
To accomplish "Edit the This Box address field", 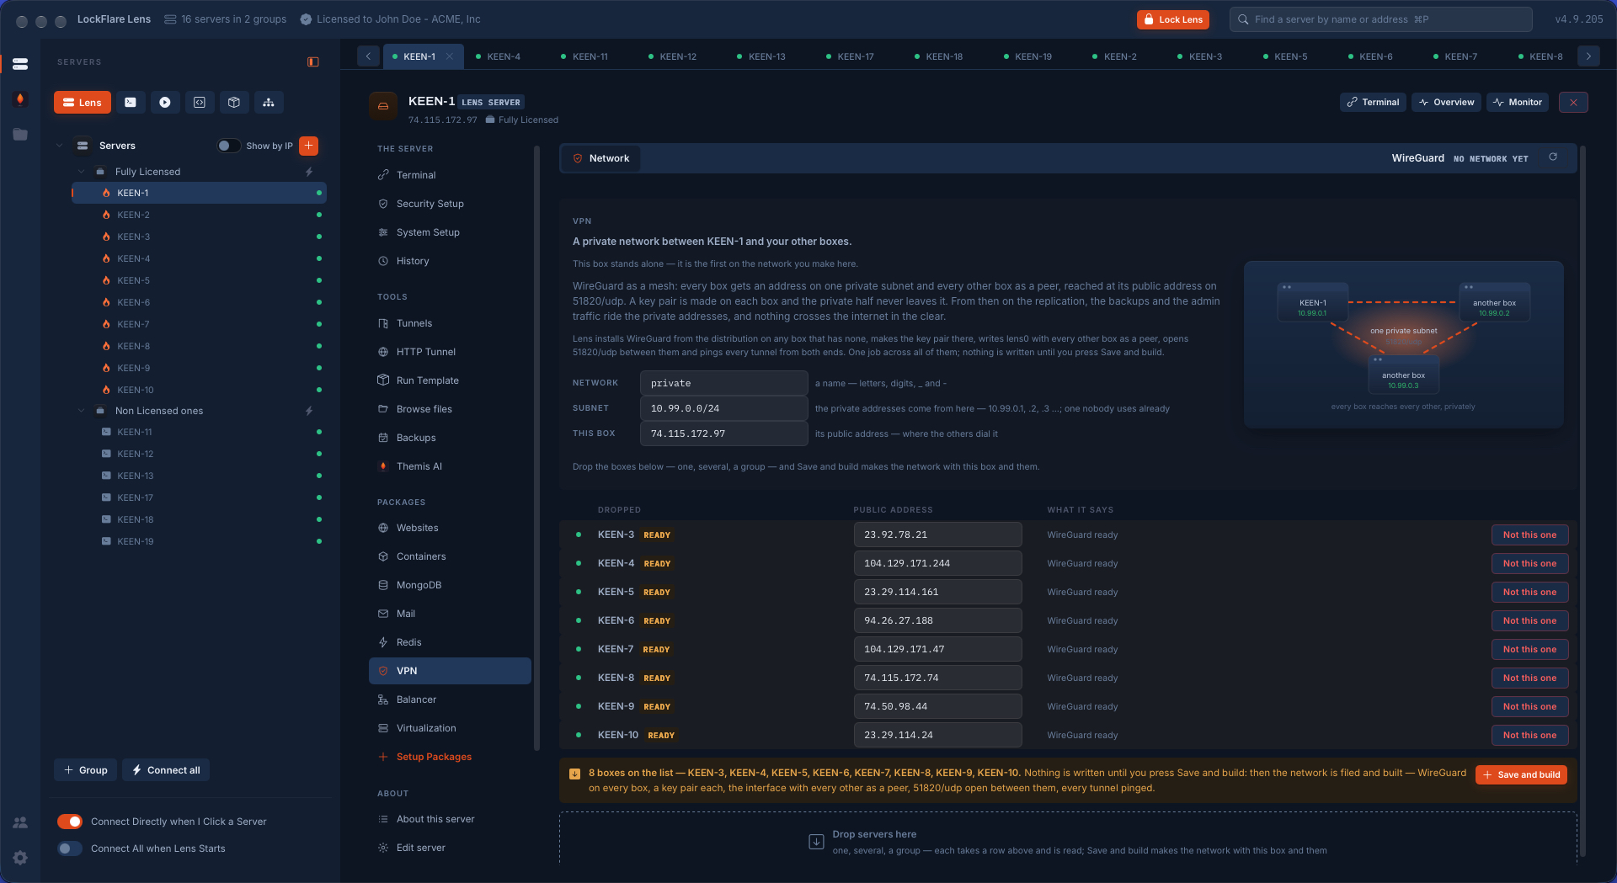I will tap(723, 434).
